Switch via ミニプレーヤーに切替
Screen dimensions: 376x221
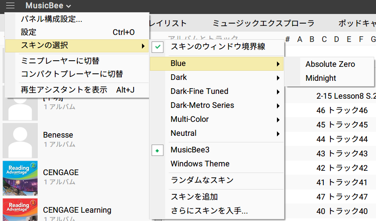(x=77, y=61)
